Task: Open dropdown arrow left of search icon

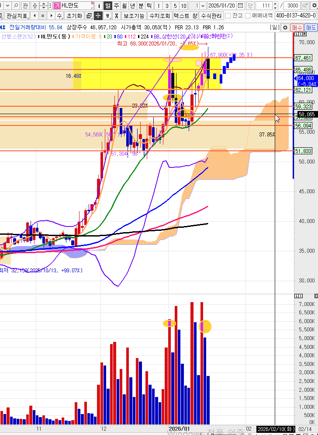Action: click(x=7, y=6)
